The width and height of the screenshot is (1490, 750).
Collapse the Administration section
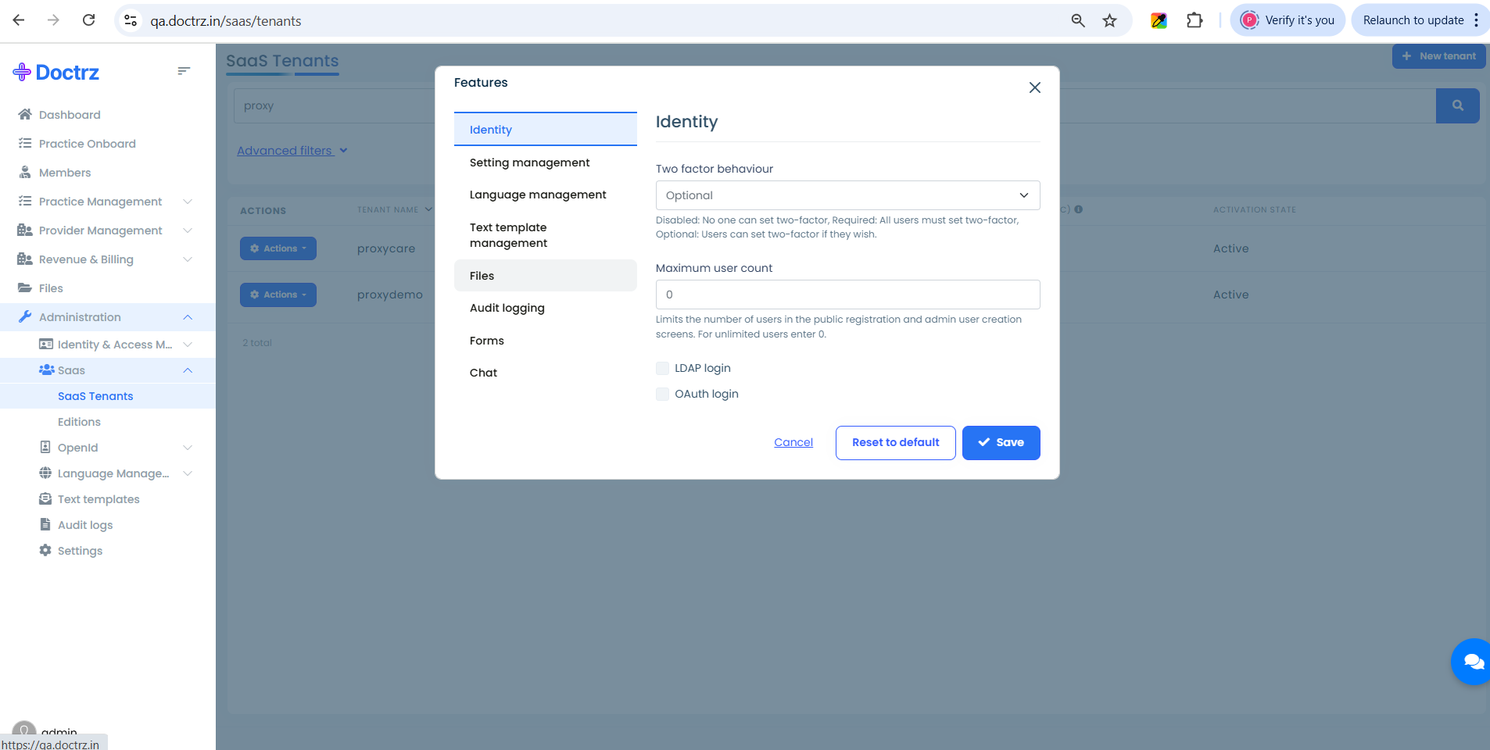click(x=188, y=317)
